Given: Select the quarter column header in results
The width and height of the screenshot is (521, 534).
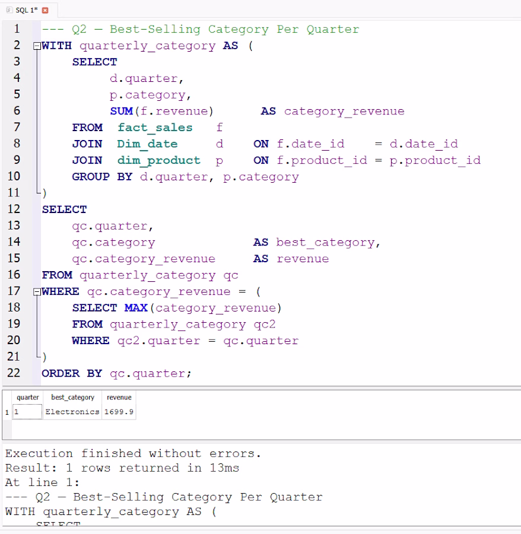Looking at the screenshot, I should (x=27, y=398).
